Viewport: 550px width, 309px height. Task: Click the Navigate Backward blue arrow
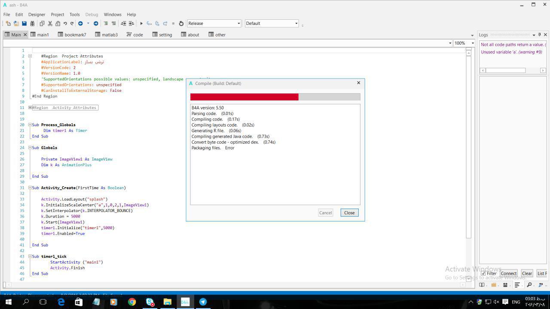(80, 24)
